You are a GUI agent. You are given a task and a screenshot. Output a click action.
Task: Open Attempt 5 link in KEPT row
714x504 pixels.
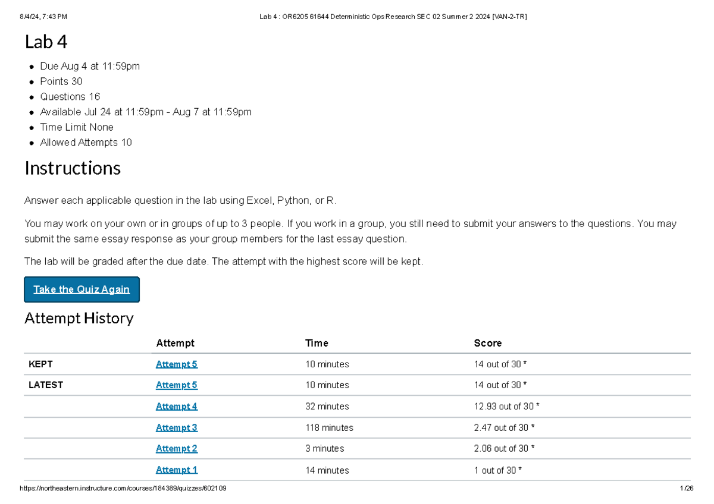[x=176, y=364]
